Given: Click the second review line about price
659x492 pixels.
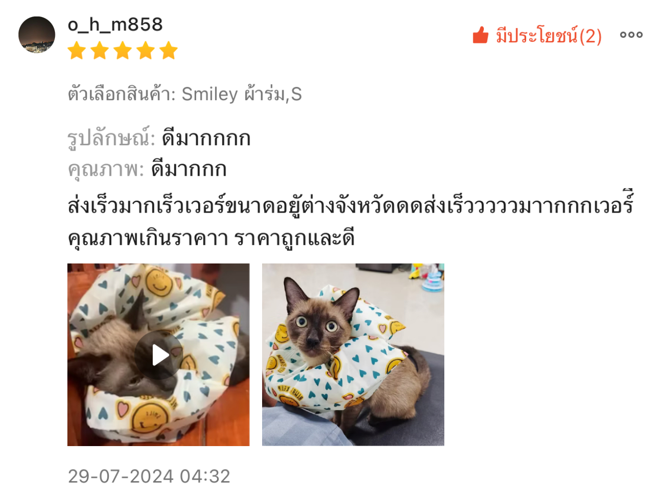Looking at the screenshot, I should (211, 238).
